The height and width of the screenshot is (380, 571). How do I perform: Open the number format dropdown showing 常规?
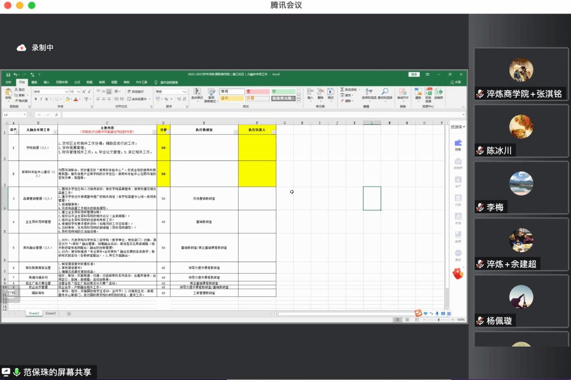pyautogui.click(x=185, y=91)
